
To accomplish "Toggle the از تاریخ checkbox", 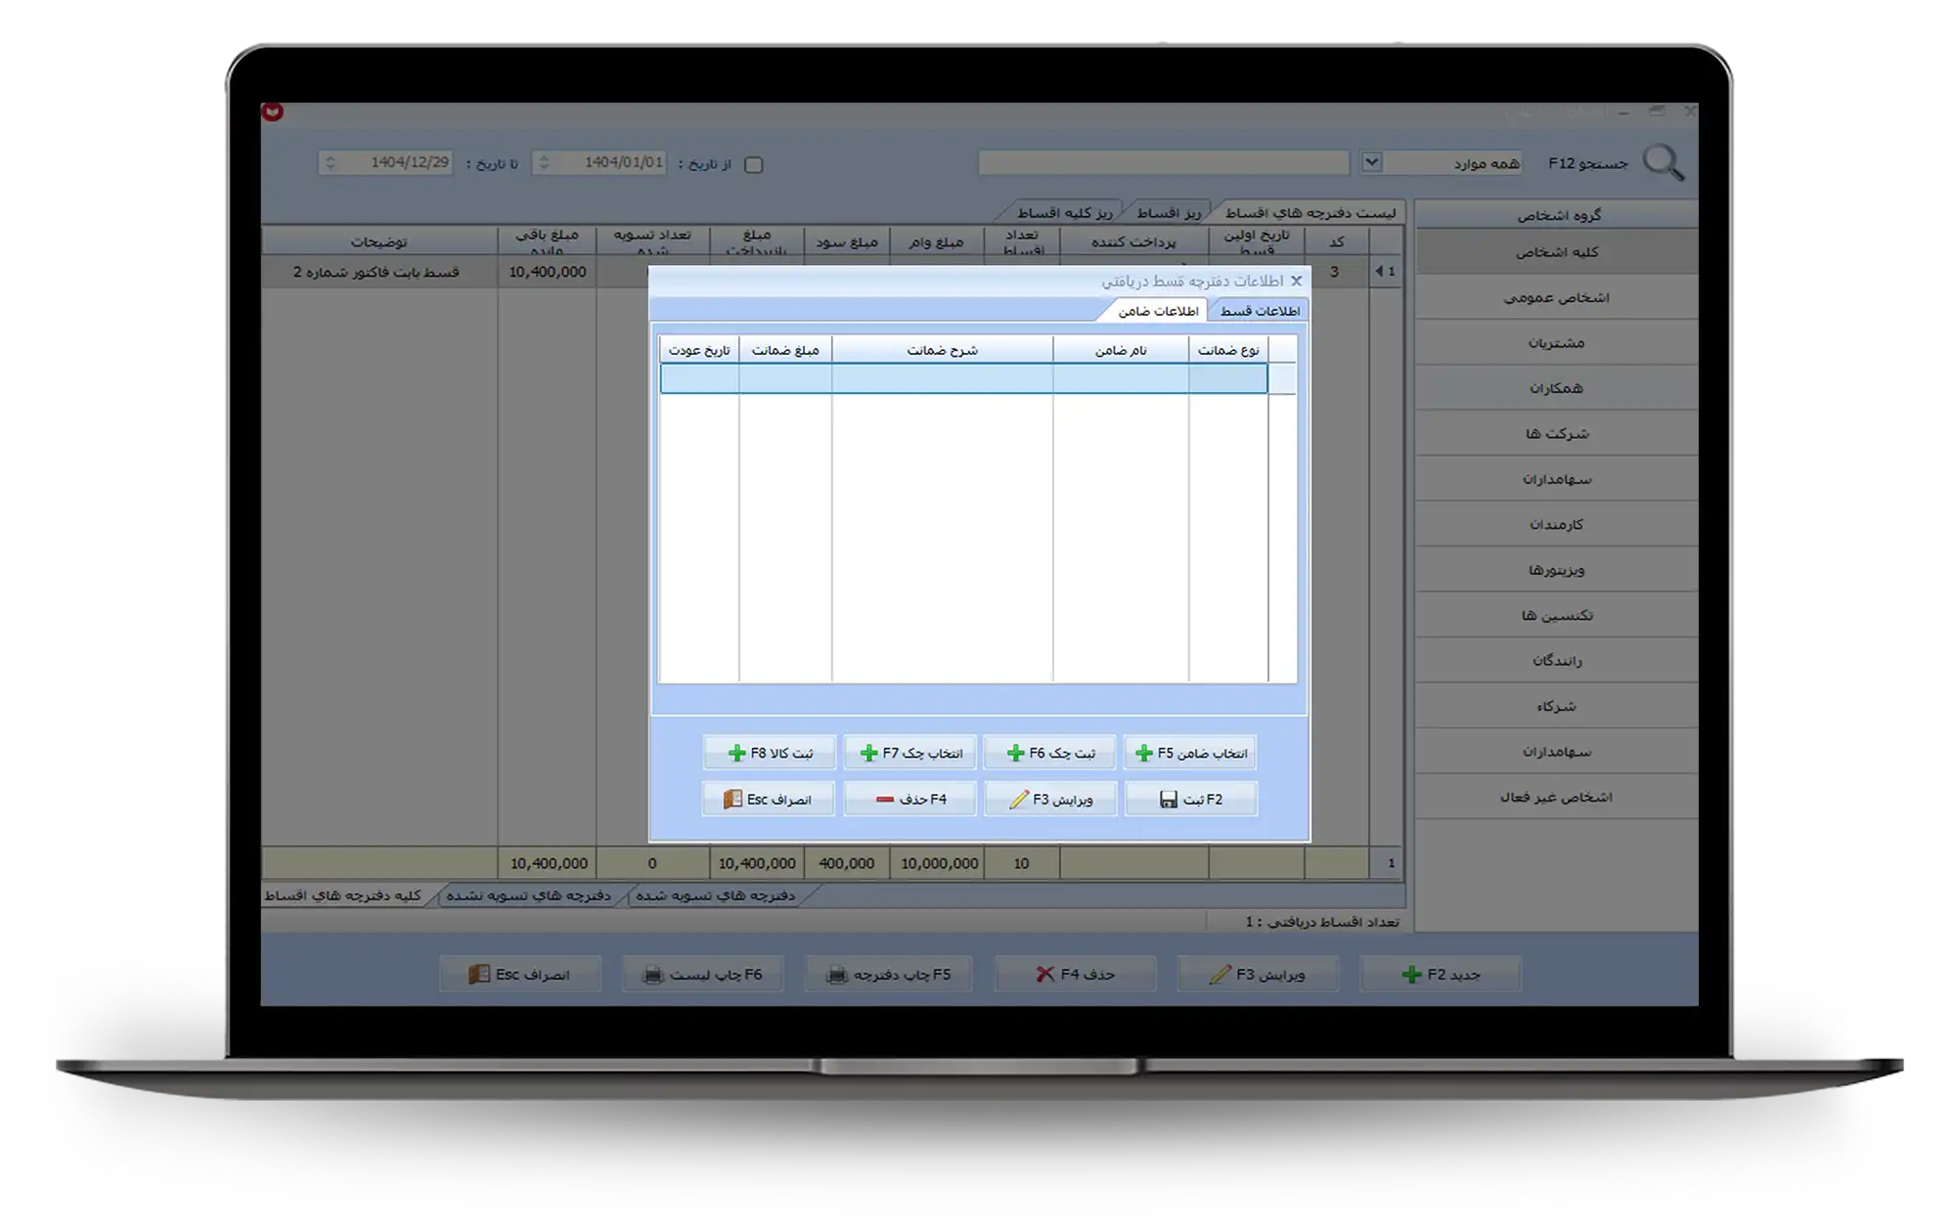I will click(x=753, y=164).
